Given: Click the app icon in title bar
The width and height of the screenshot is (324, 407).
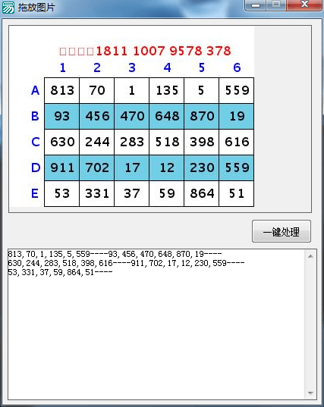Looking at the screenshot, I should 8,7.
